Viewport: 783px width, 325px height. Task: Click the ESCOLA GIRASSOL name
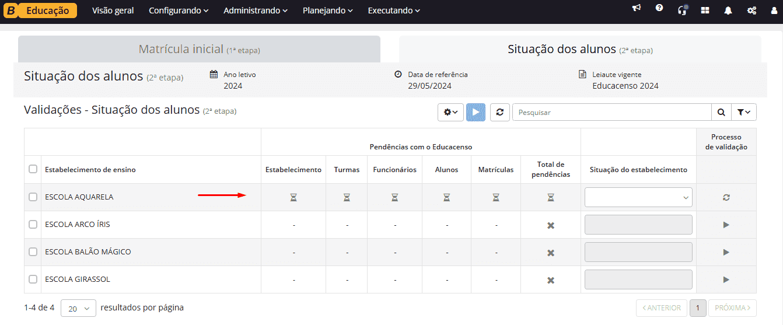[77, 279]
